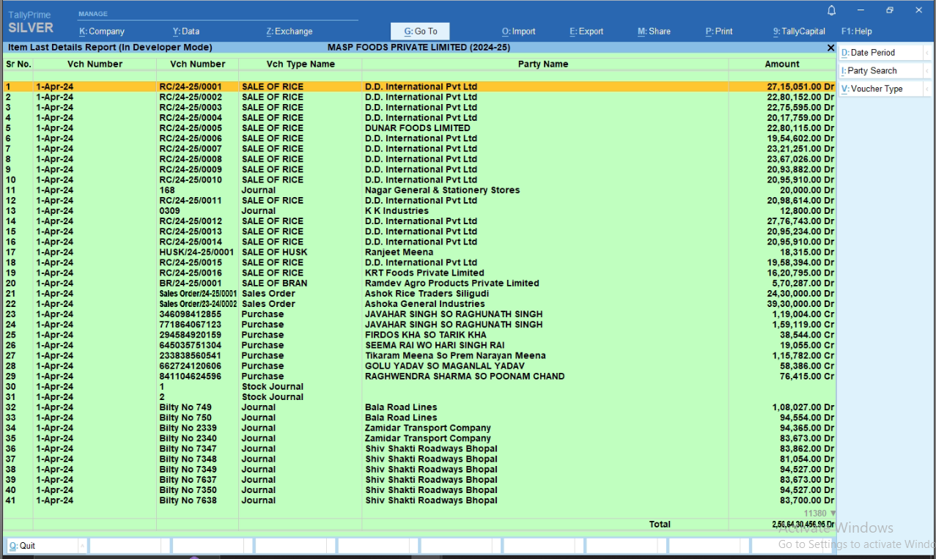This screenshot has width=936, height=559.
Task: Select KRT Foods Private Limited row
Action: tap(419, 273)
